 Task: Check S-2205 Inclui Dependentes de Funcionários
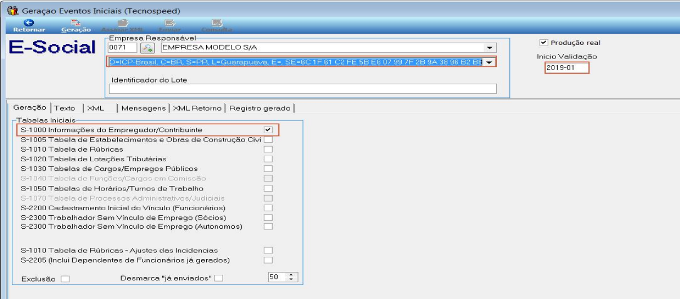(268, 260)
